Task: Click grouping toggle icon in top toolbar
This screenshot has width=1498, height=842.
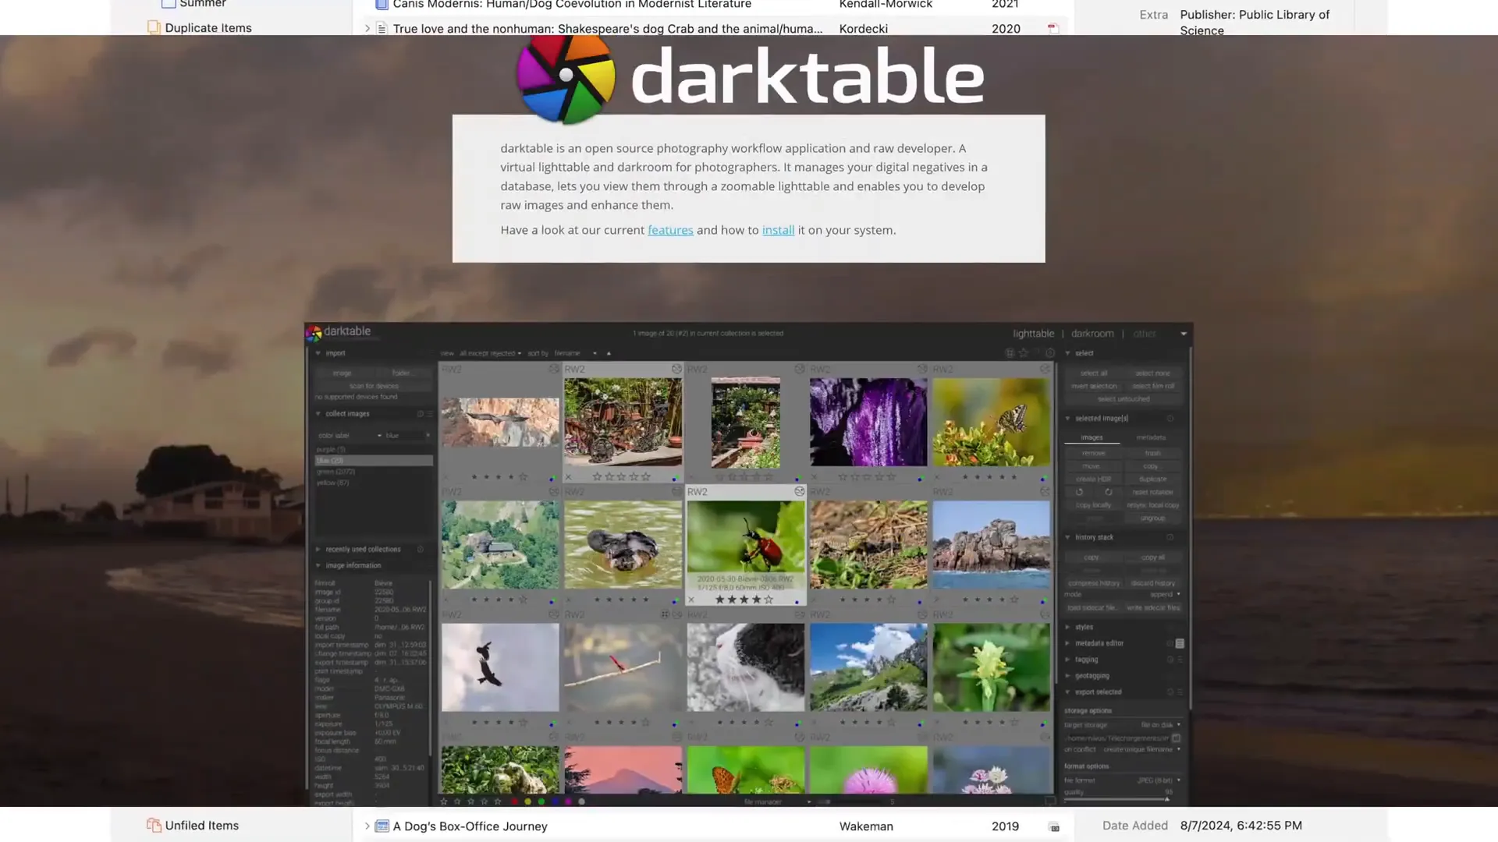Action: tap(1010, 353)
